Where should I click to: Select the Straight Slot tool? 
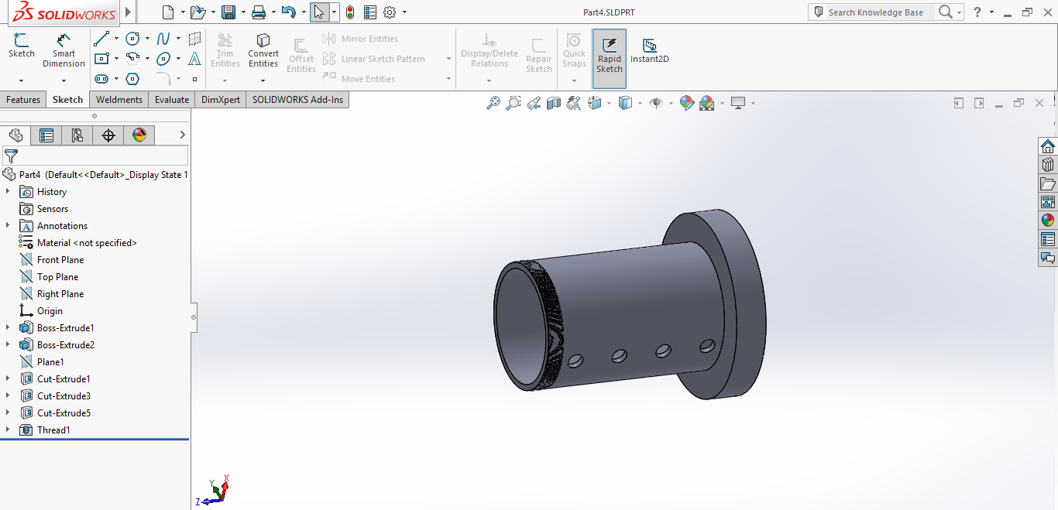[101, 79]
